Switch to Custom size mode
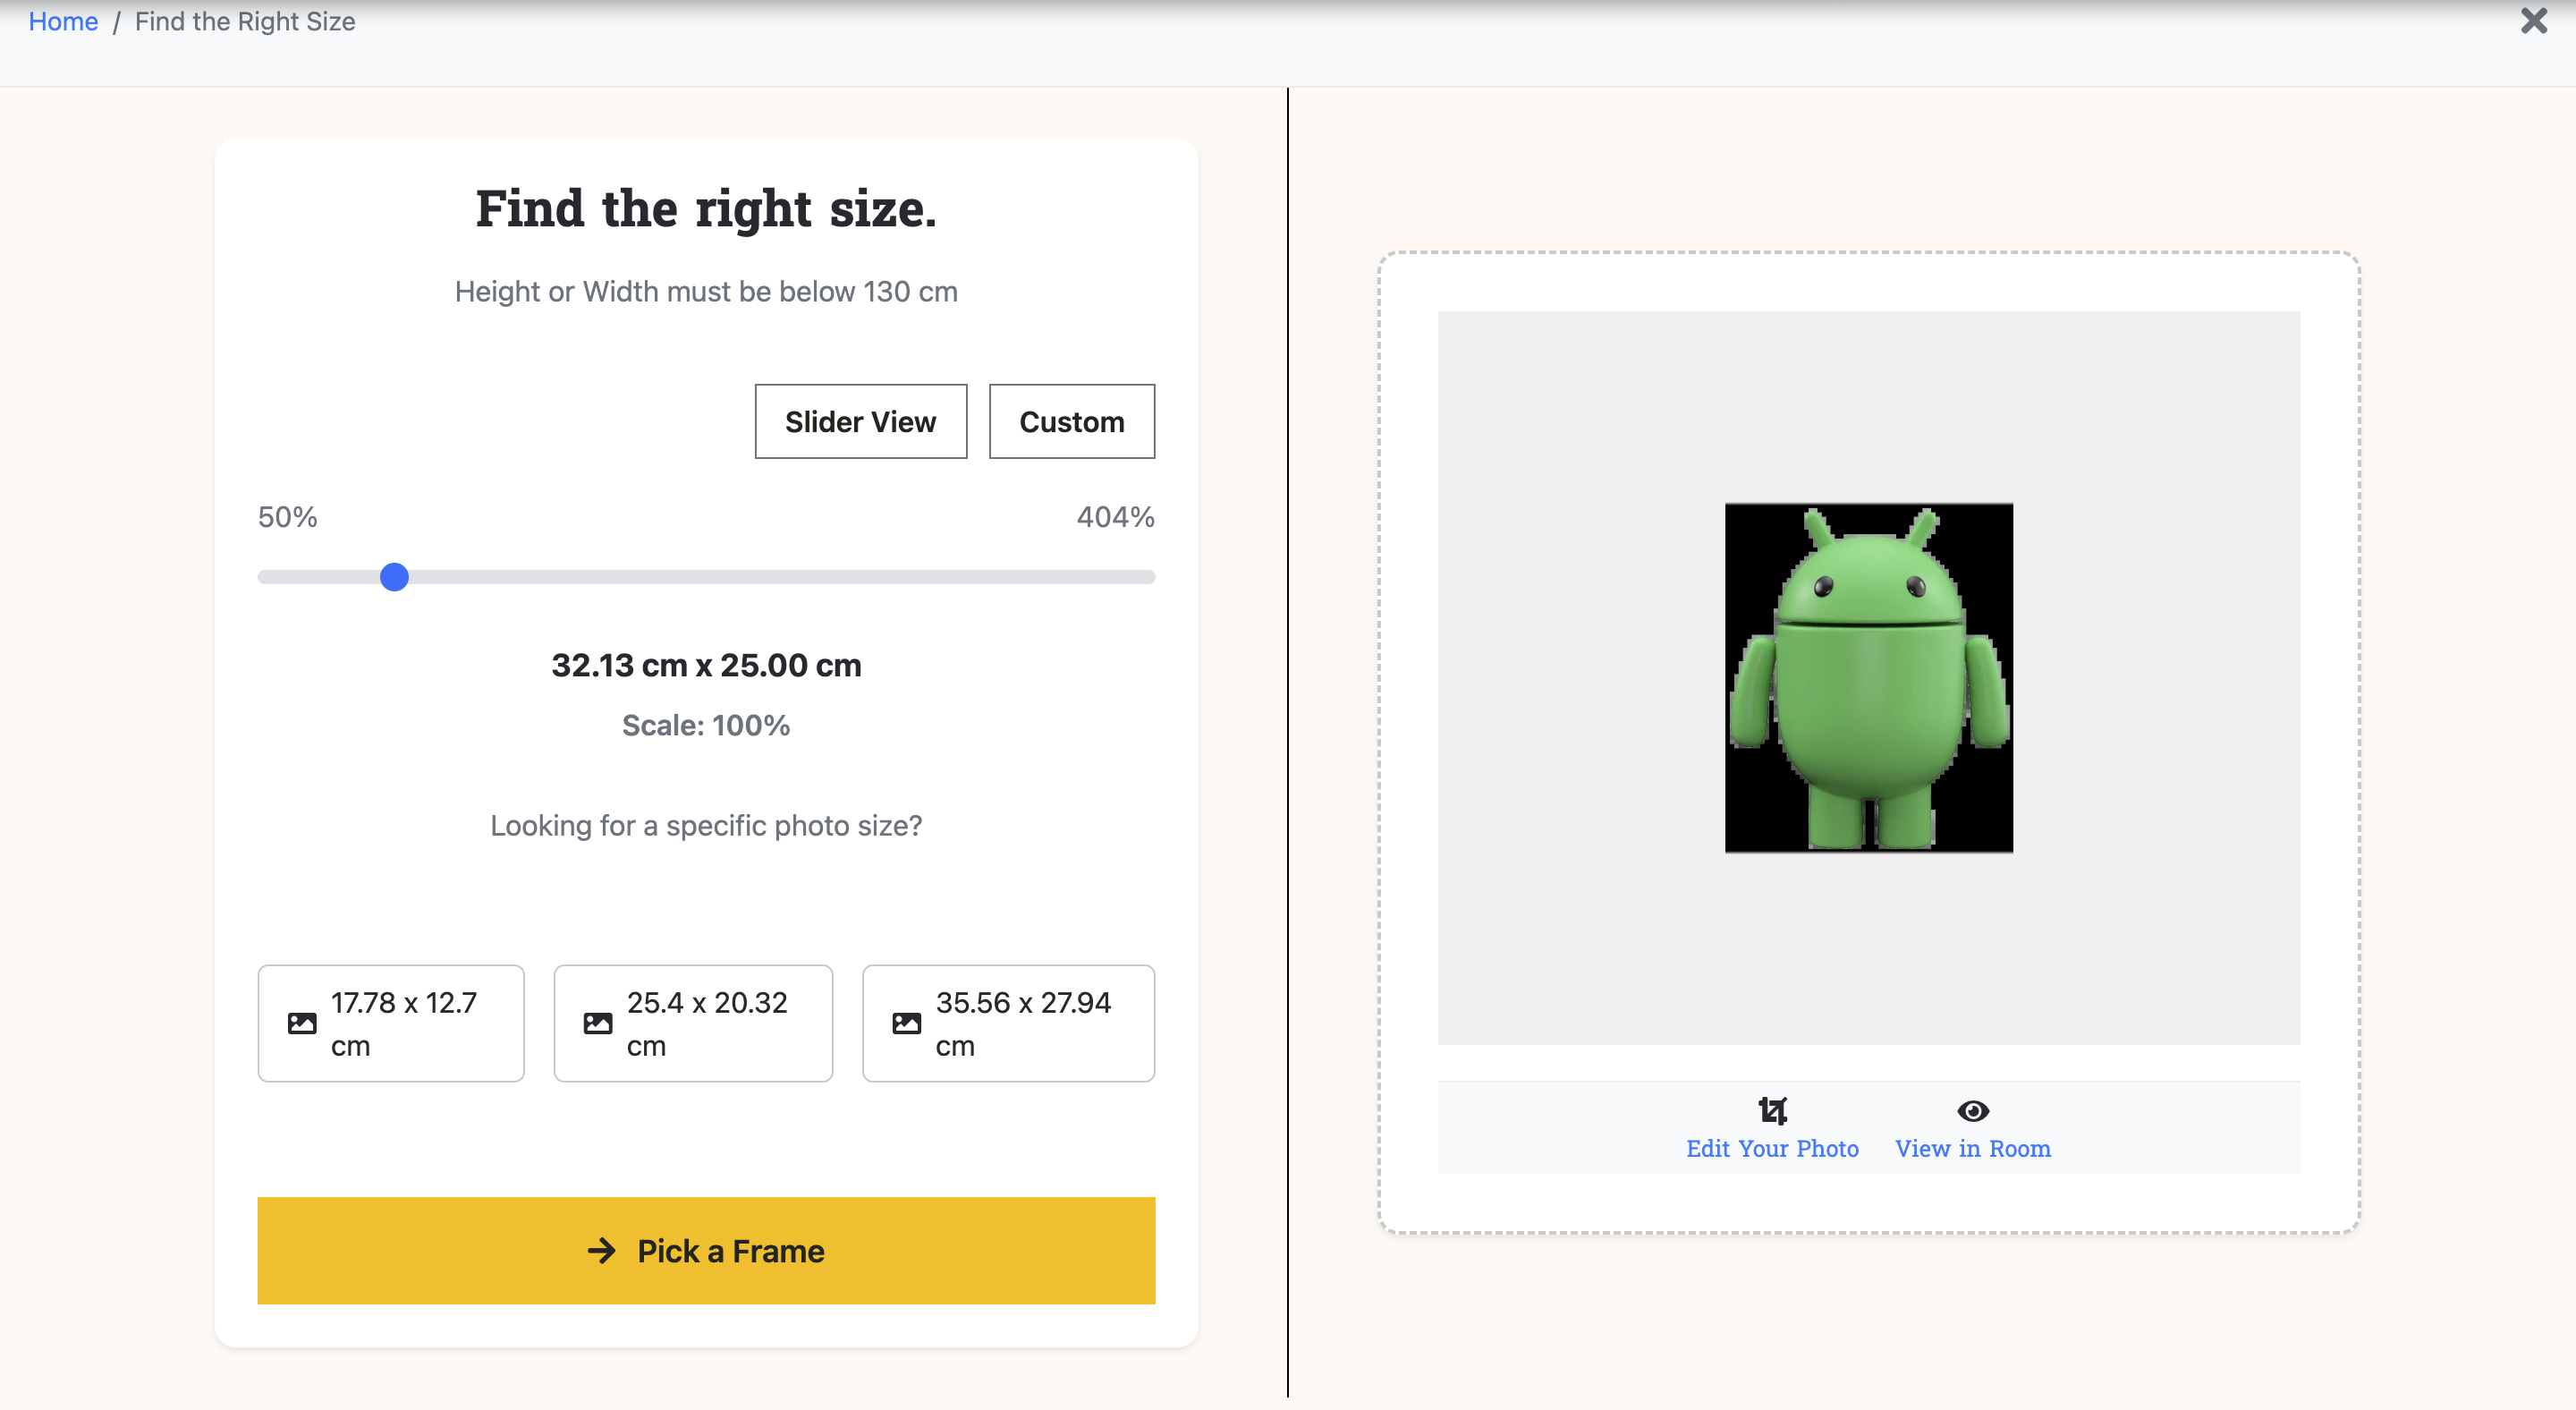 (x=1071, y=421)
